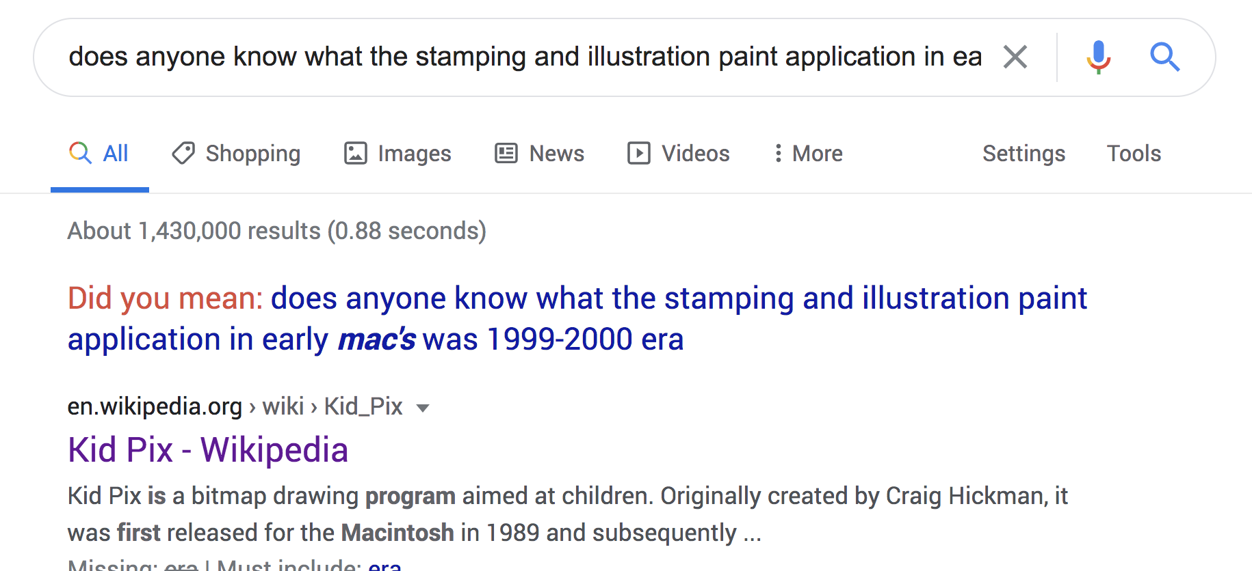This screenshot has height=571, width=1252.
Task: Open the Tools options
Action: (x=1134, y=153)
